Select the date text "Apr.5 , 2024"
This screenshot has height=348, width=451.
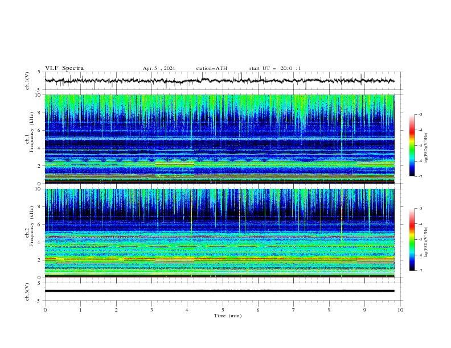click(x=159, y=68)
